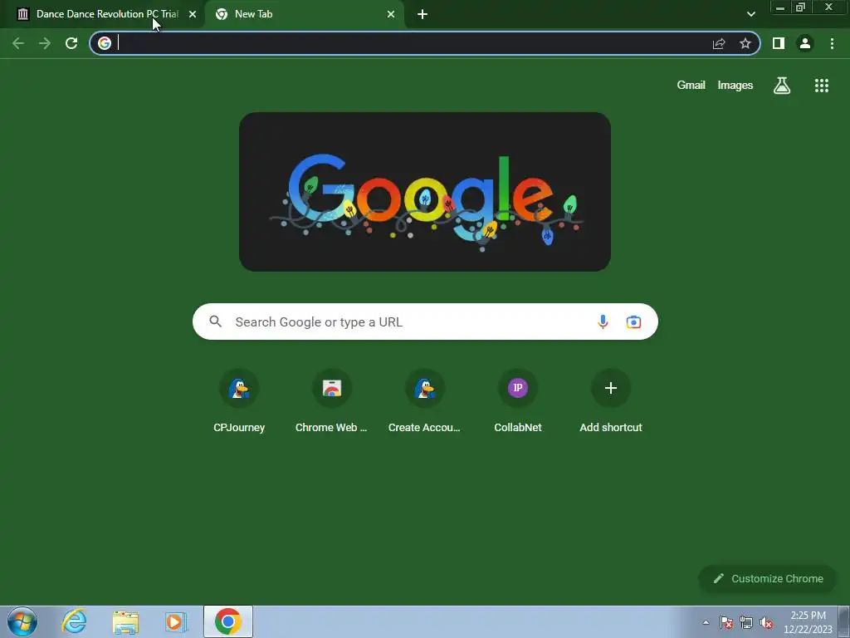Image resolution: width=850 pixels, height=638 pixels.
Task: Start voice search with the microphone
Action: [x=603, y=321]
